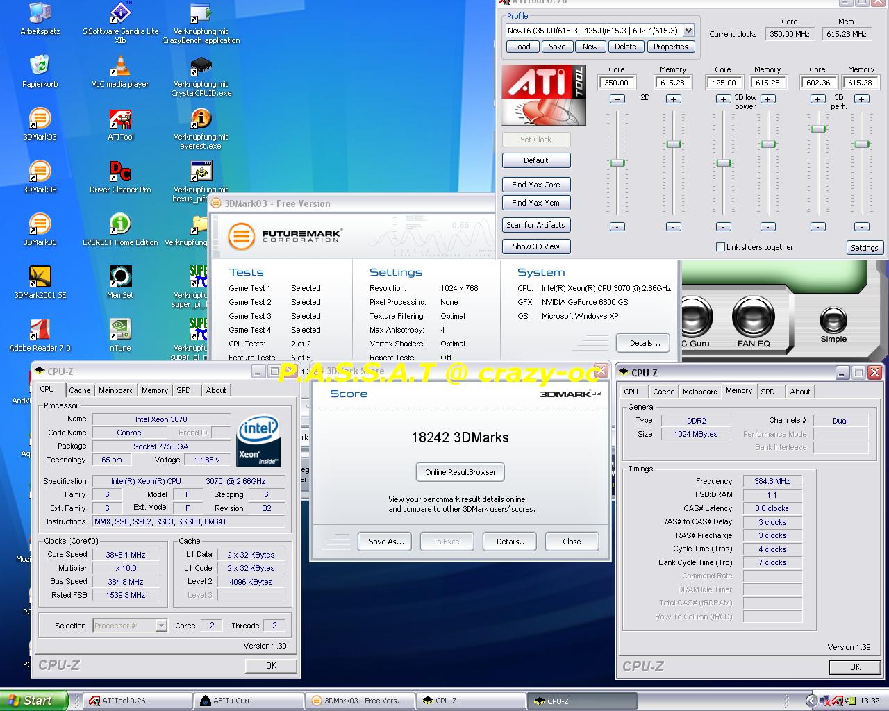This screenshot has height=711, width=889.
Task: Open the MemSet desktop icon
Action: click(120, 283)
